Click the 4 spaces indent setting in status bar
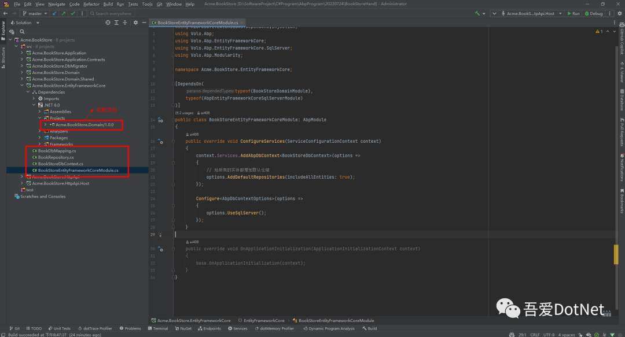The image size is (625, 337). 567,335
